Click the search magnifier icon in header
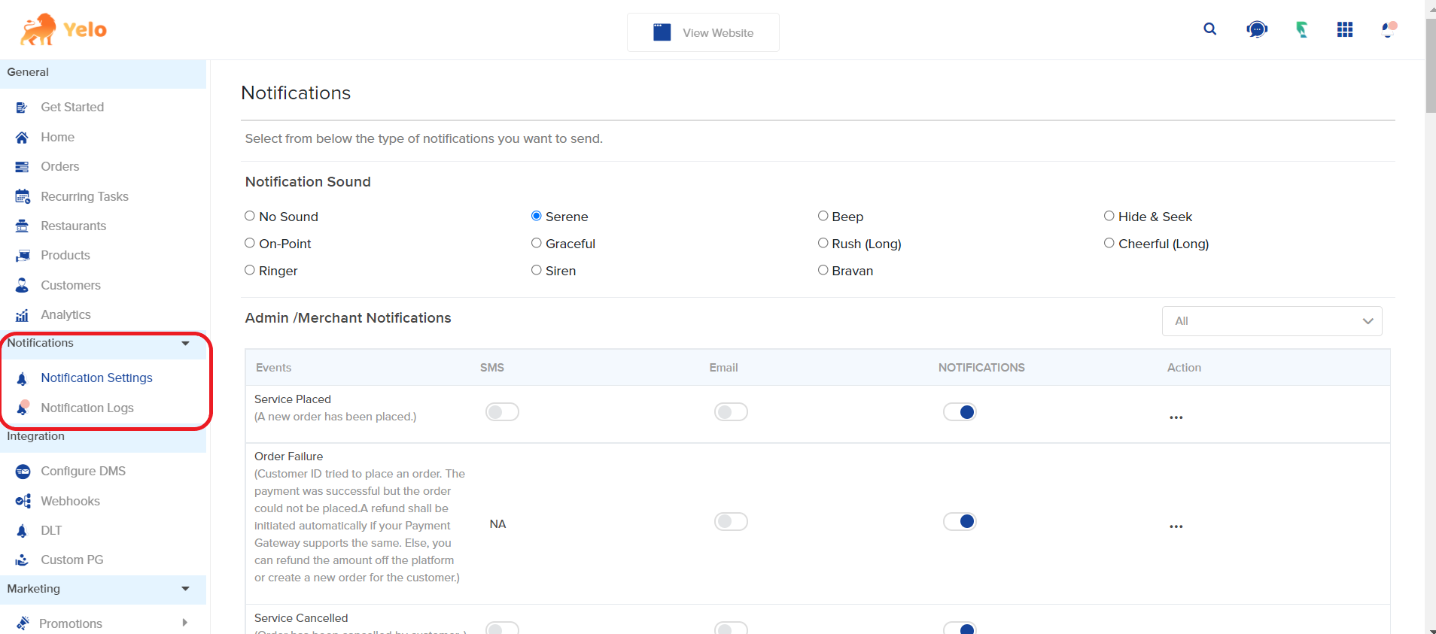The image size is (1436, 634). click(x=1209, y=29)
